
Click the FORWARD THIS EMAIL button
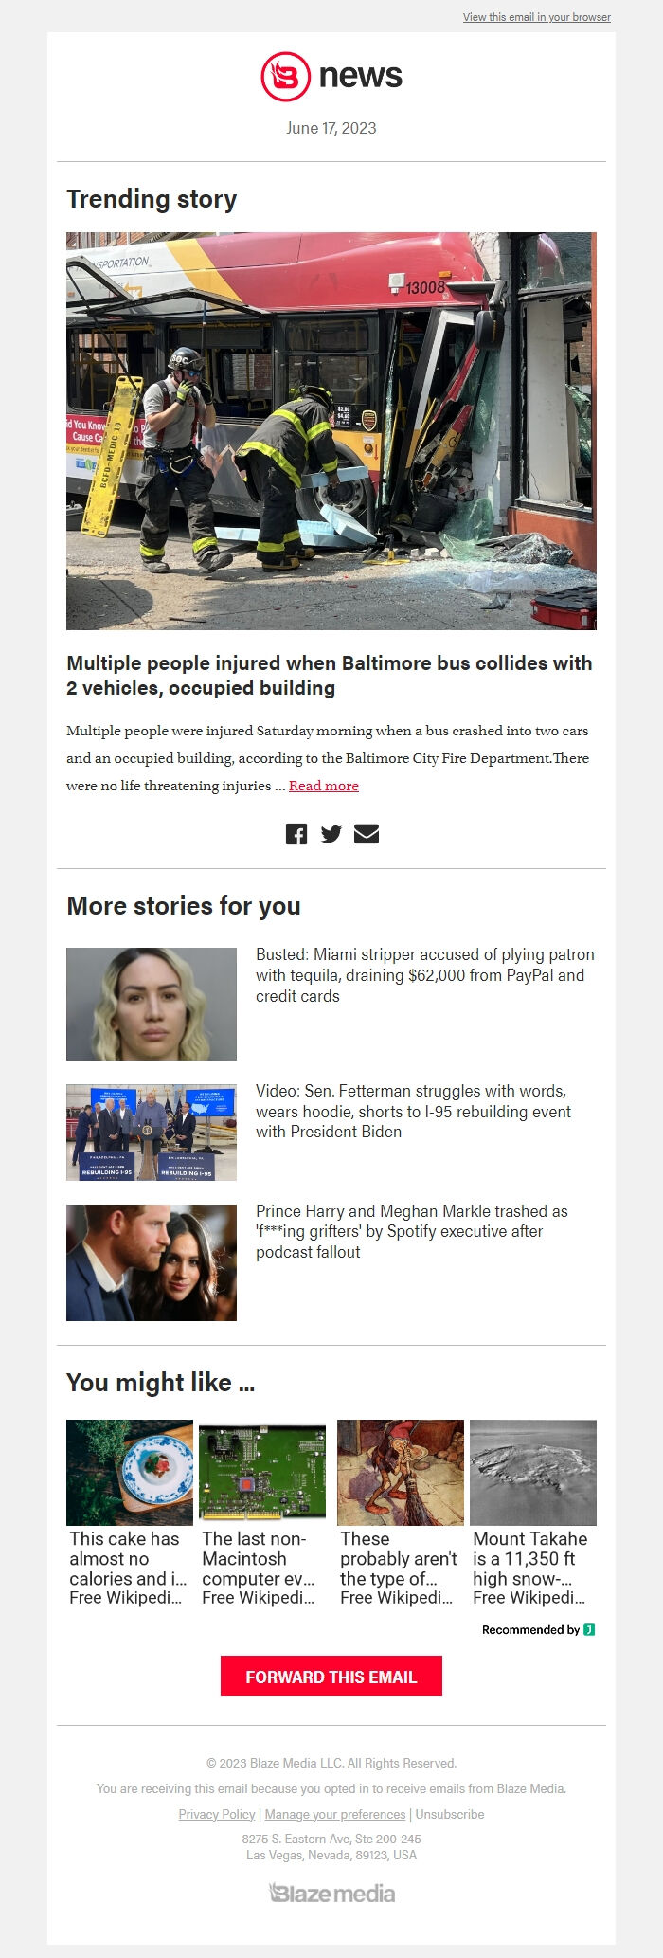pyautogui.click(x=331, y=1677)
